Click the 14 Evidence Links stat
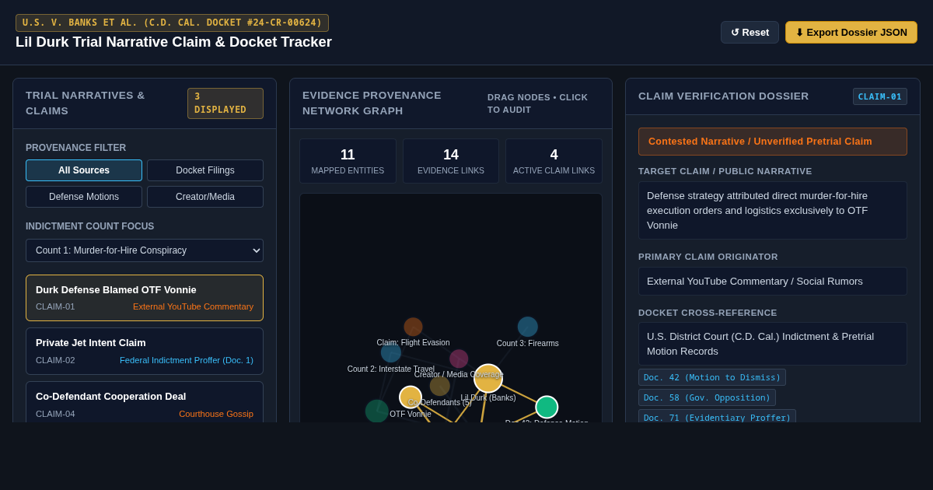The image size is (933, 490). pyautogui.click(x=451, y=161)
